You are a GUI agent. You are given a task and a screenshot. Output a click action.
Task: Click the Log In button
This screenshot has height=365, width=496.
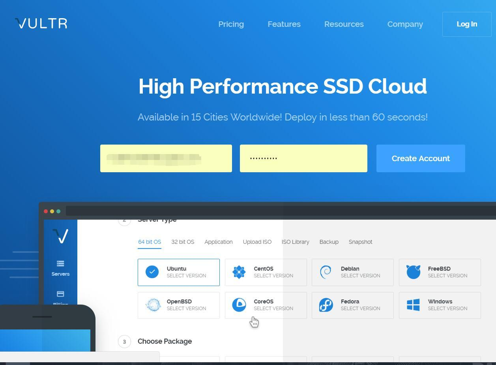(x=467, y=24)
